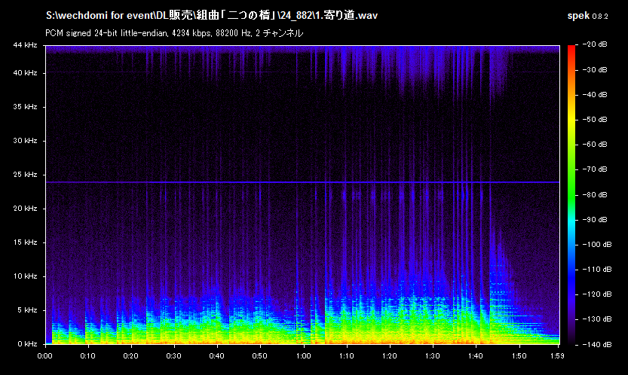Click the 1:40 time axis label
The height and width of the screenshot is (375, 628).
click(x=476, y=356)
